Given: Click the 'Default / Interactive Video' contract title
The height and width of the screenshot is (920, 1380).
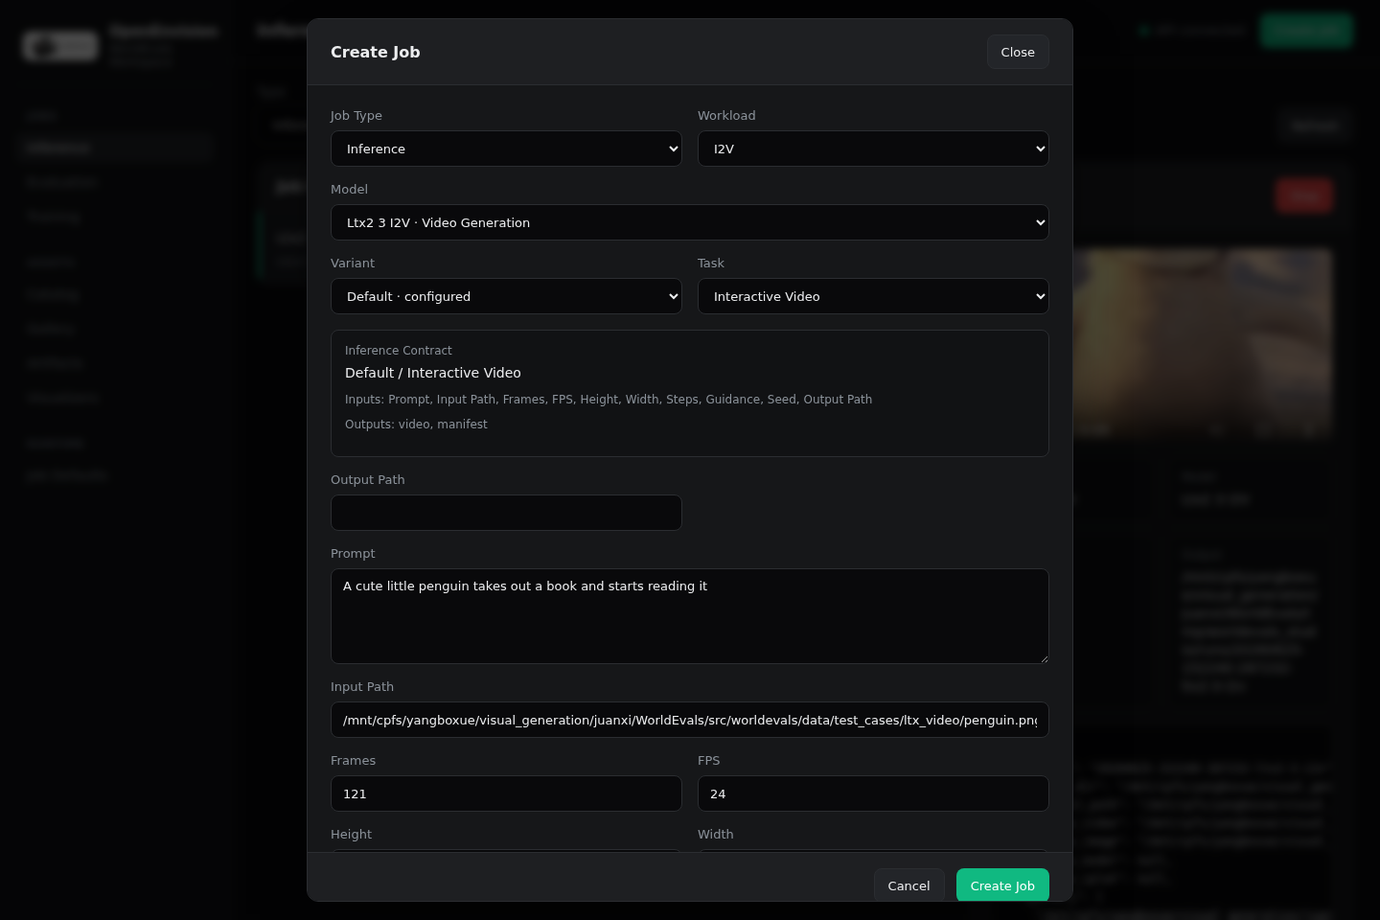Looking at the screenshot, I should (433, 373).
